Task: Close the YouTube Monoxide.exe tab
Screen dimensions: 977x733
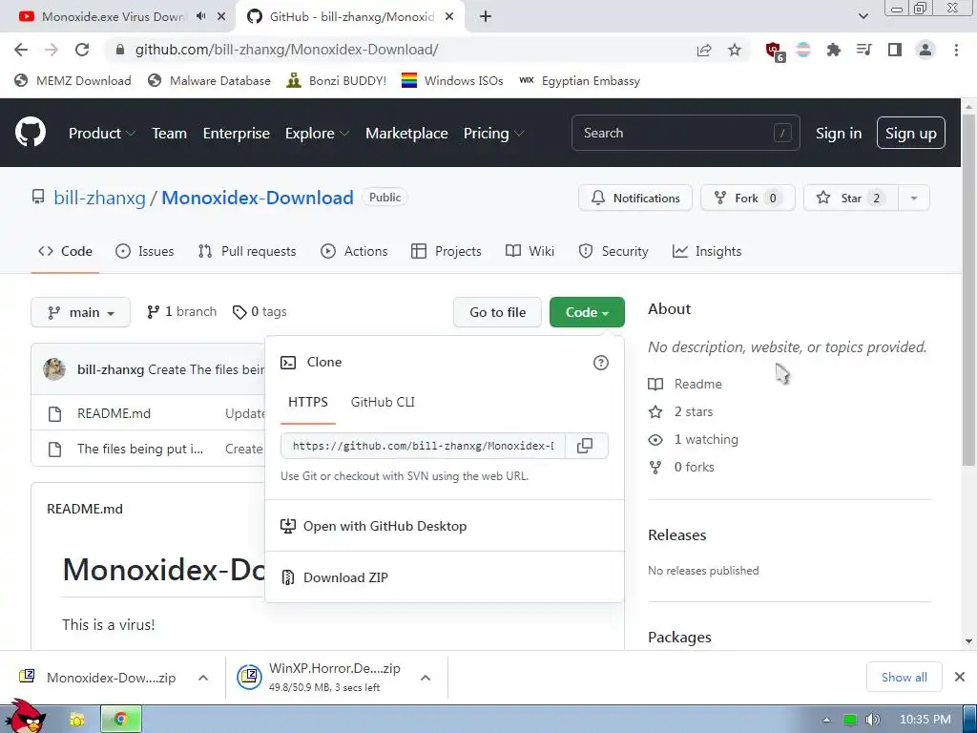Action: pyautogui.click(x=221, y=17)
